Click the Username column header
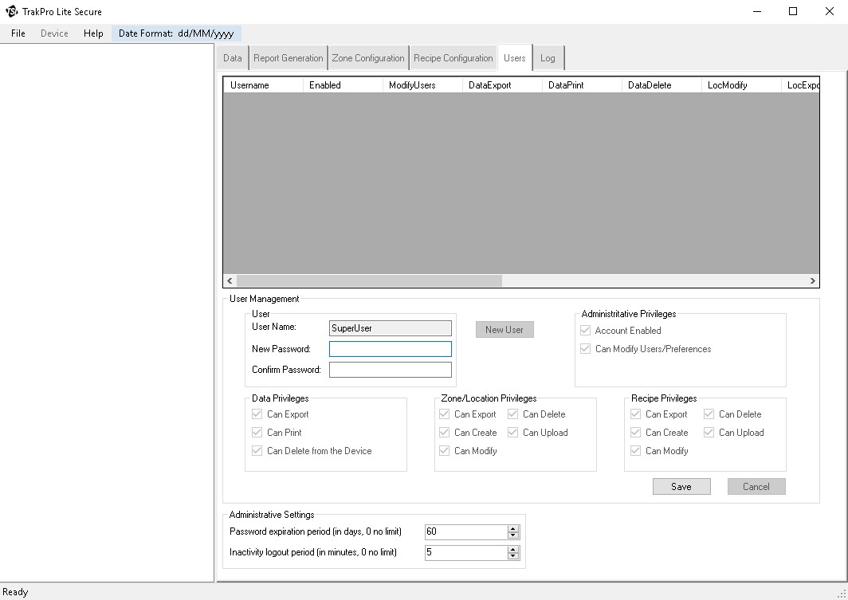 (263, 85)
